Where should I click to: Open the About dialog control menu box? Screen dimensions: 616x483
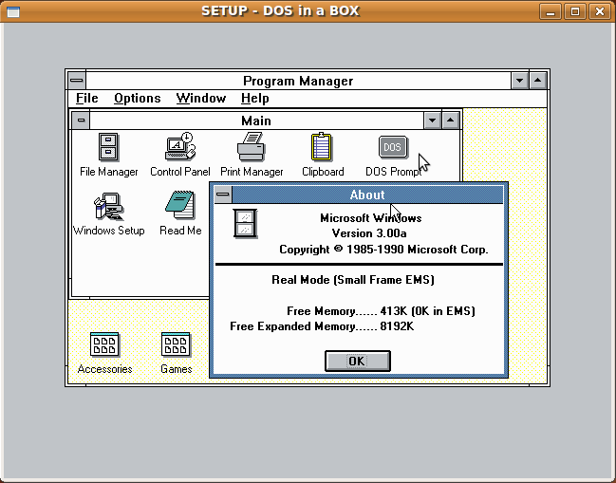pos(223,195)
